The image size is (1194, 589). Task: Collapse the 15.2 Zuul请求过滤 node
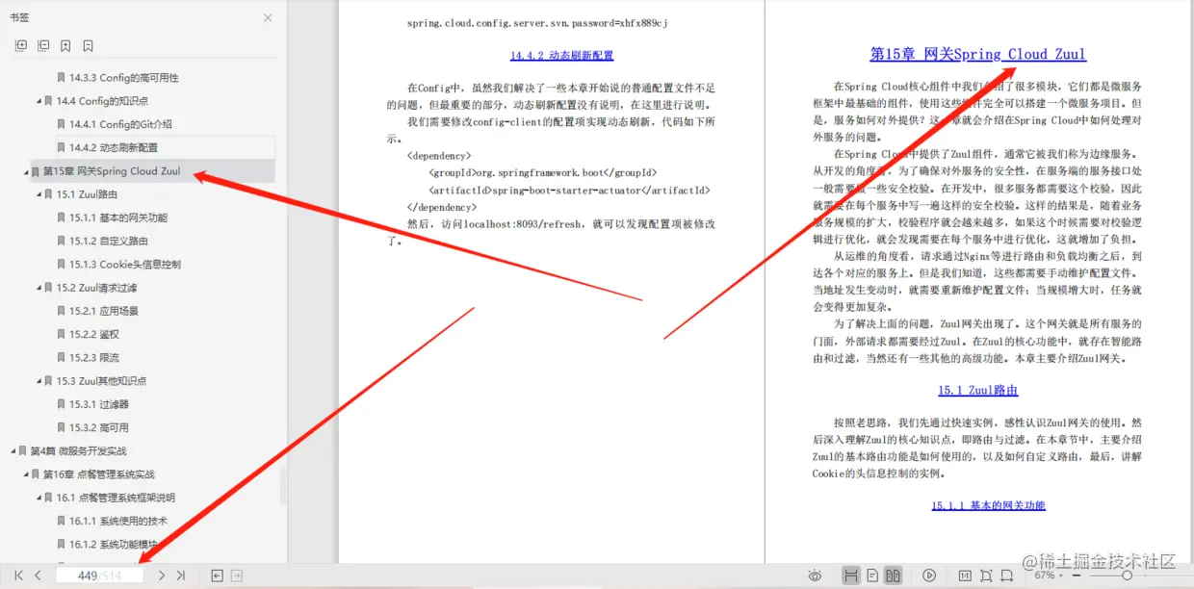pyautogui.click(x=39, y=288)
